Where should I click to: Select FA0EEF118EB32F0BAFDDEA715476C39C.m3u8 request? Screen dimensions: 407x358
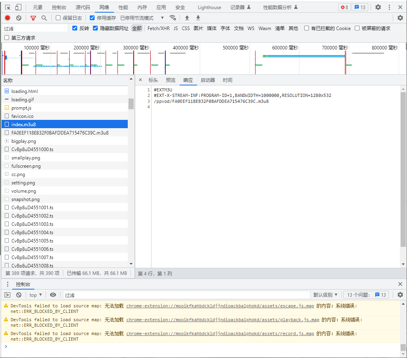pos(64,133)
